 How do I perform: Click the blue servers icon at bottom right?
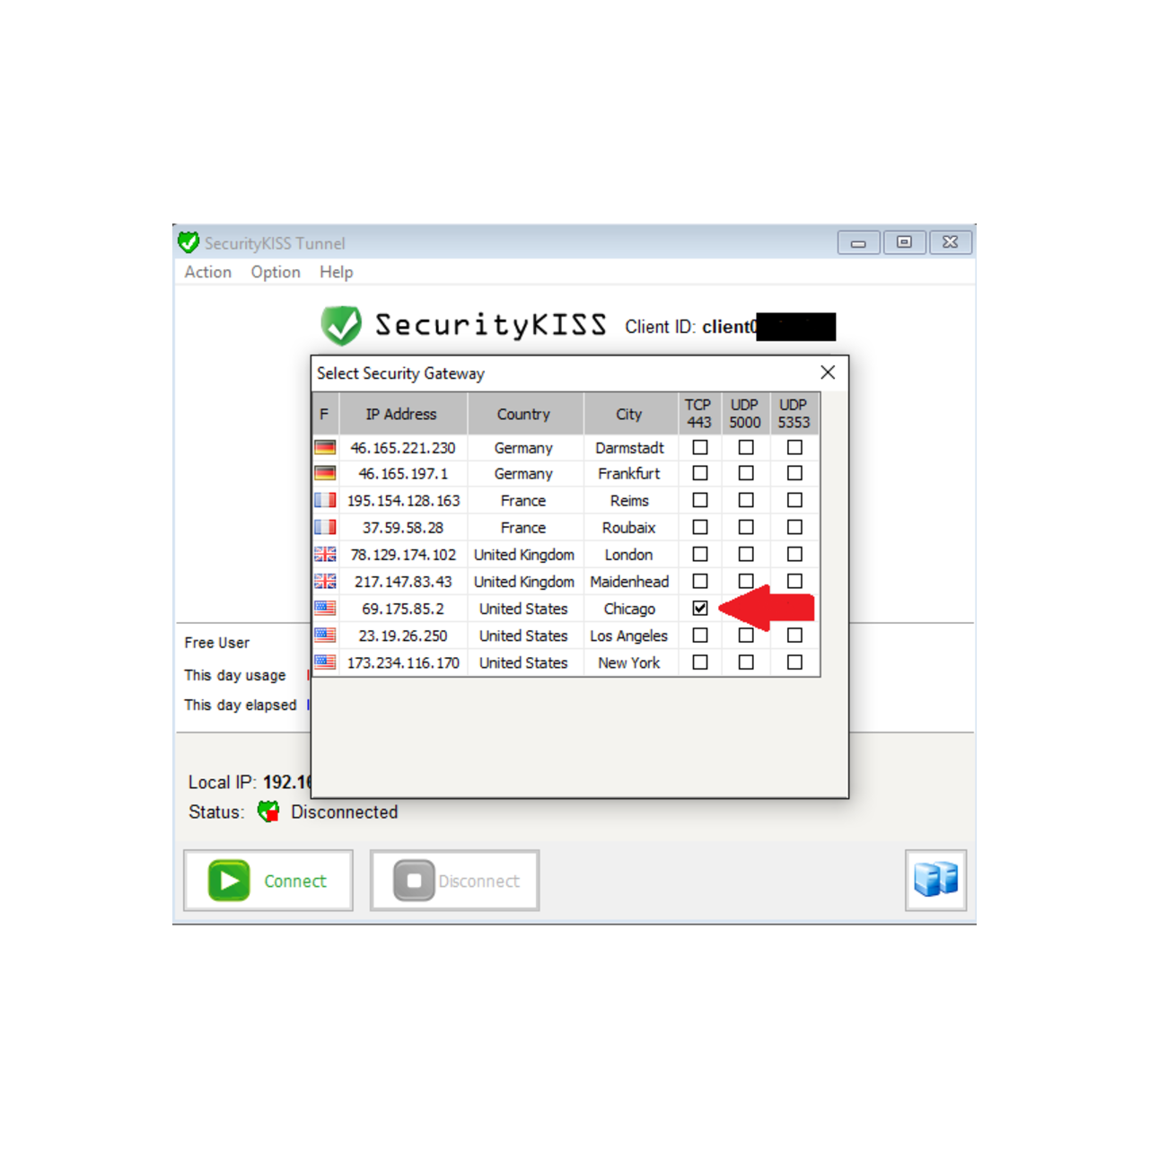[935, 880]
